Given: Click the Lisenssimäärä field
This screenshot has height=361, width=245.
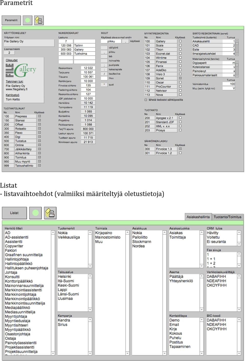Looking at the screenshot, I should click(9, 53).
